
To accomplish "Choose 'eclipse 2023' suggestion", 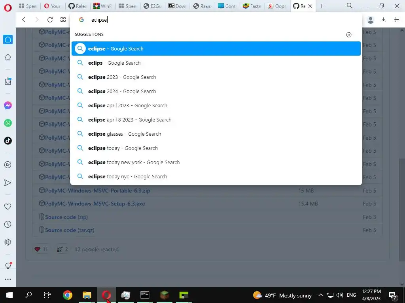I will pyautogui.click(x=216, y=77).
